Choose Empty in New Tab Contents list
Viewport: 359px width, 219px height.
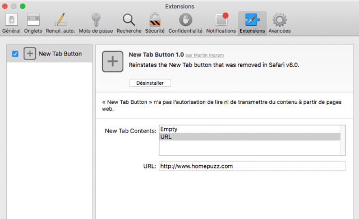click(250, 129)
